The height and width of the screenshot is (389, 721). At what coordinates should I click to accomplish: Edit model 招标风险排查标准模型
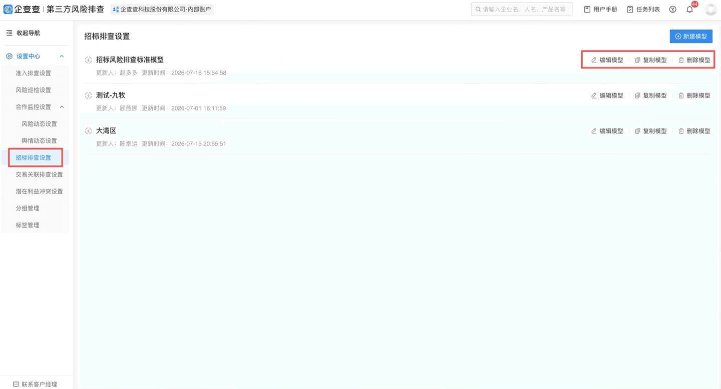click(x=607, y=60)
